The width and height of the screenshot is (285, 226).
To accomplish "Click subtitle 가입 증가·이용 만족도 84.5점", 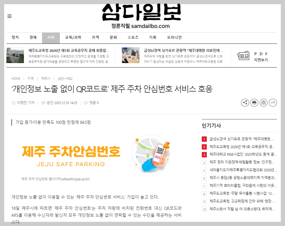I will click(53, 122).
